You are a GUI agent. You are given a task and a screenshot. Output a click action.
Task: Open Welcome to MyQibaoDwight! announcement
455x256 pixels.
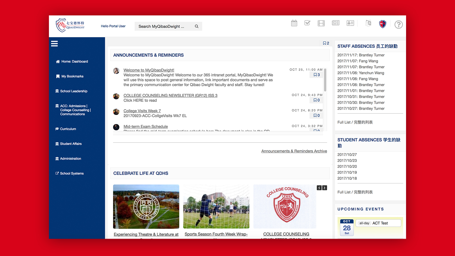(149, 70)
